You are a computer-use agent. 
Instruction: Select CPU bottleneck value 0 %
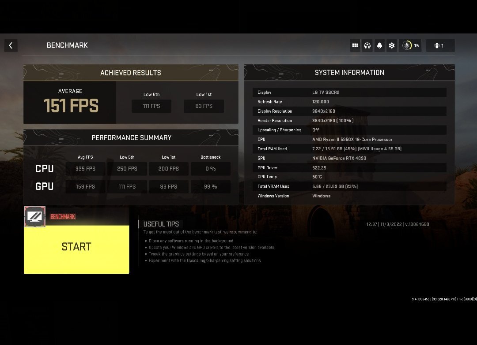click(x=211, y=169)
